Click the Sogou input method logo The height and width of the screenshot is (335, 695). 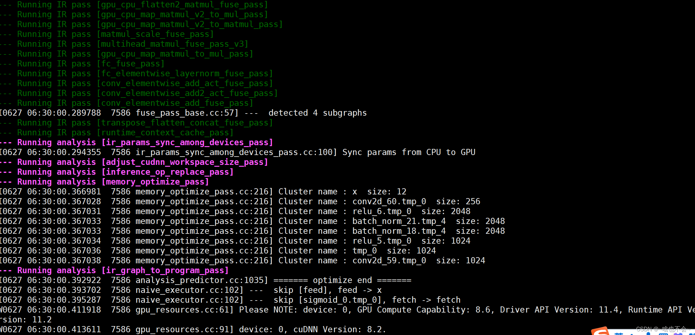[600, 332]
